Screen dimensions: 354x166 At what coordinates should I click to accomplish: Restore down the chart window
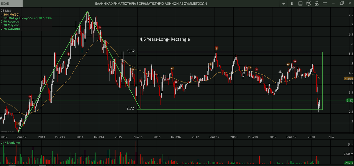342,3
